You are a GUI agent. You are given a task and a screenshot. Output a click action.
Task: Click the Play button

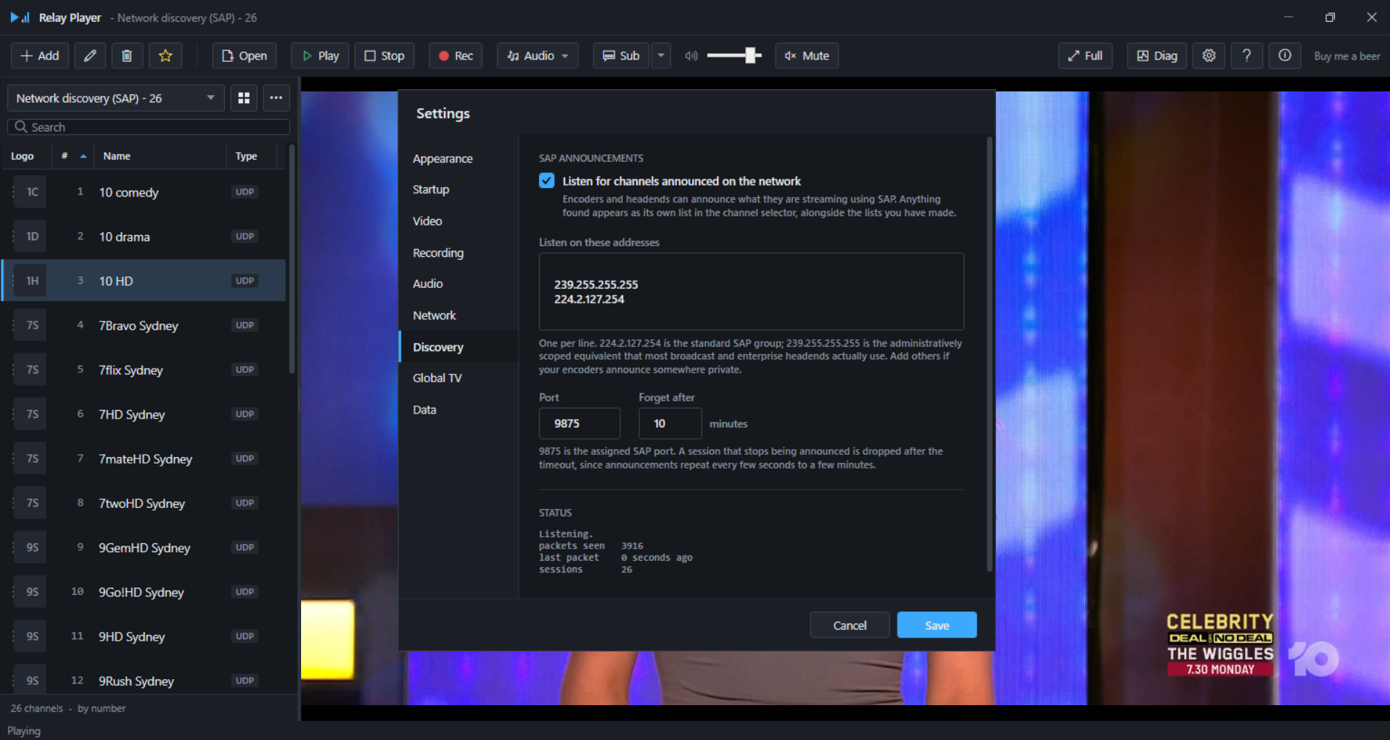click(320, 56)
